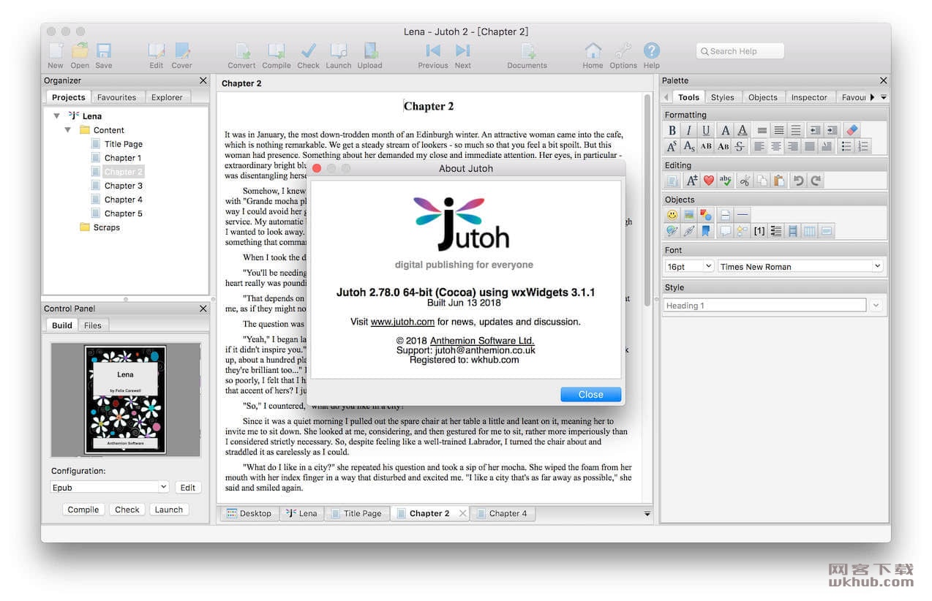932x601 pixels.
Task: Toggle subscript formatting in the Palette
Action: 688,146
